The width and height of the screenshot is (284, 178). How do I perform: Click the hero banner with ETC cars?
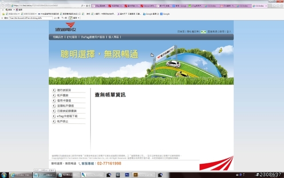(141, 62)
